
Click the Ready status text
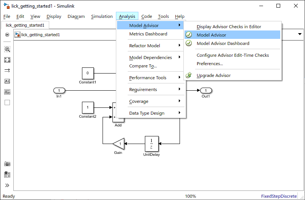click(x=9, y=196)
